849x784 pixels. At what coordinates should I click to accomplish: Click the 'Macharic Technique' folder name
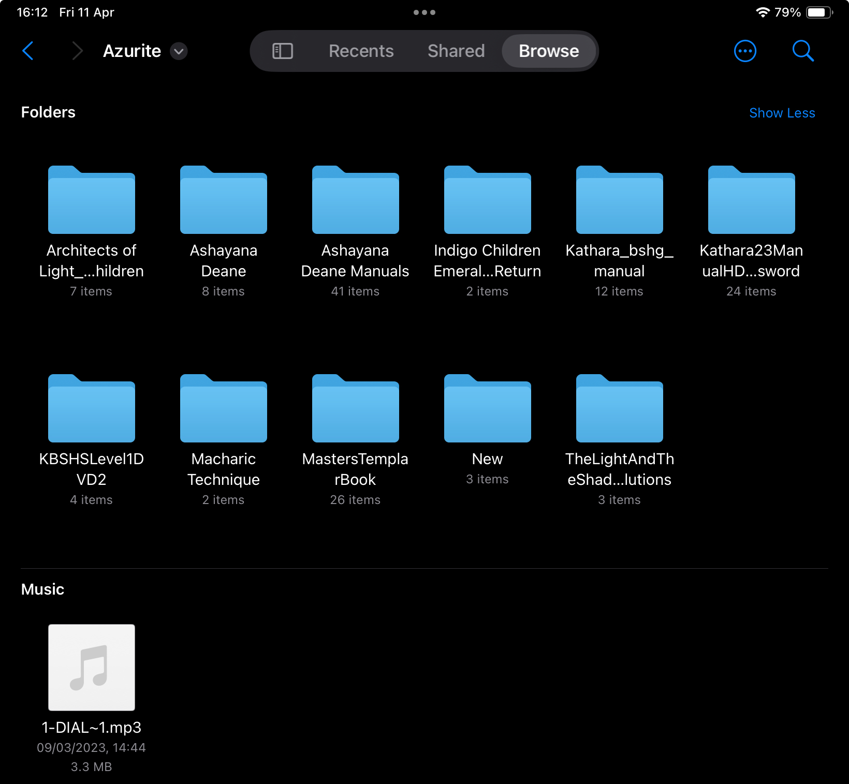click(x=224, y=469)
